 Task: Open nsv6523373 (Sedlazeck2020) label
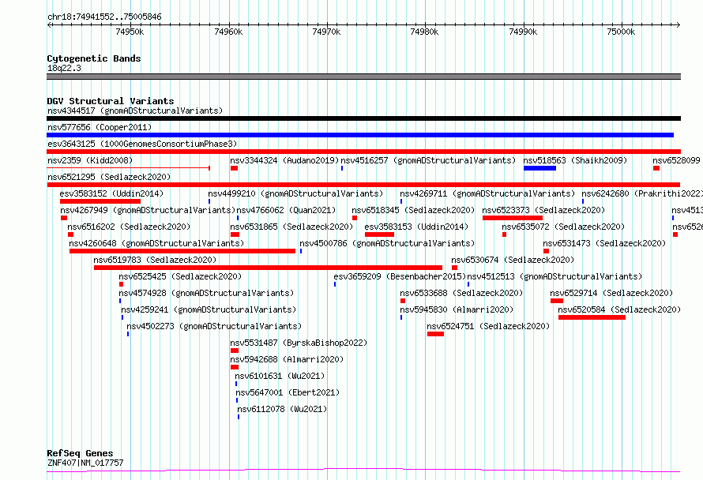543,210
